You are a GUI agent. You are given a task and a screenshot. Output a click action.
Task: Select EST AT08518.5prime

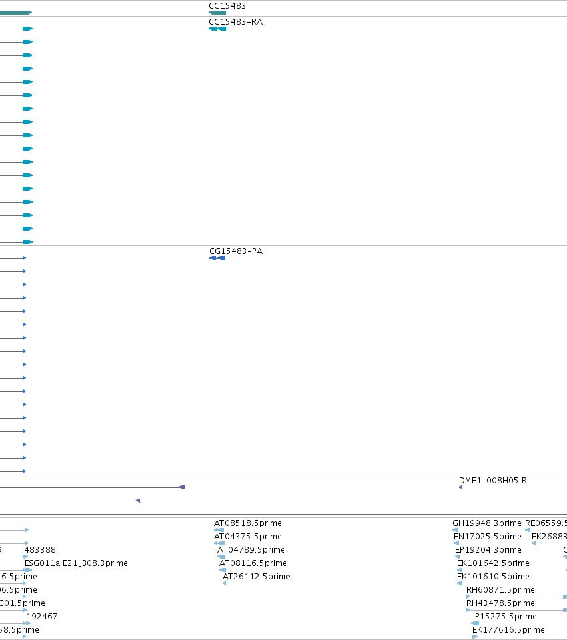tap(248, 523)
